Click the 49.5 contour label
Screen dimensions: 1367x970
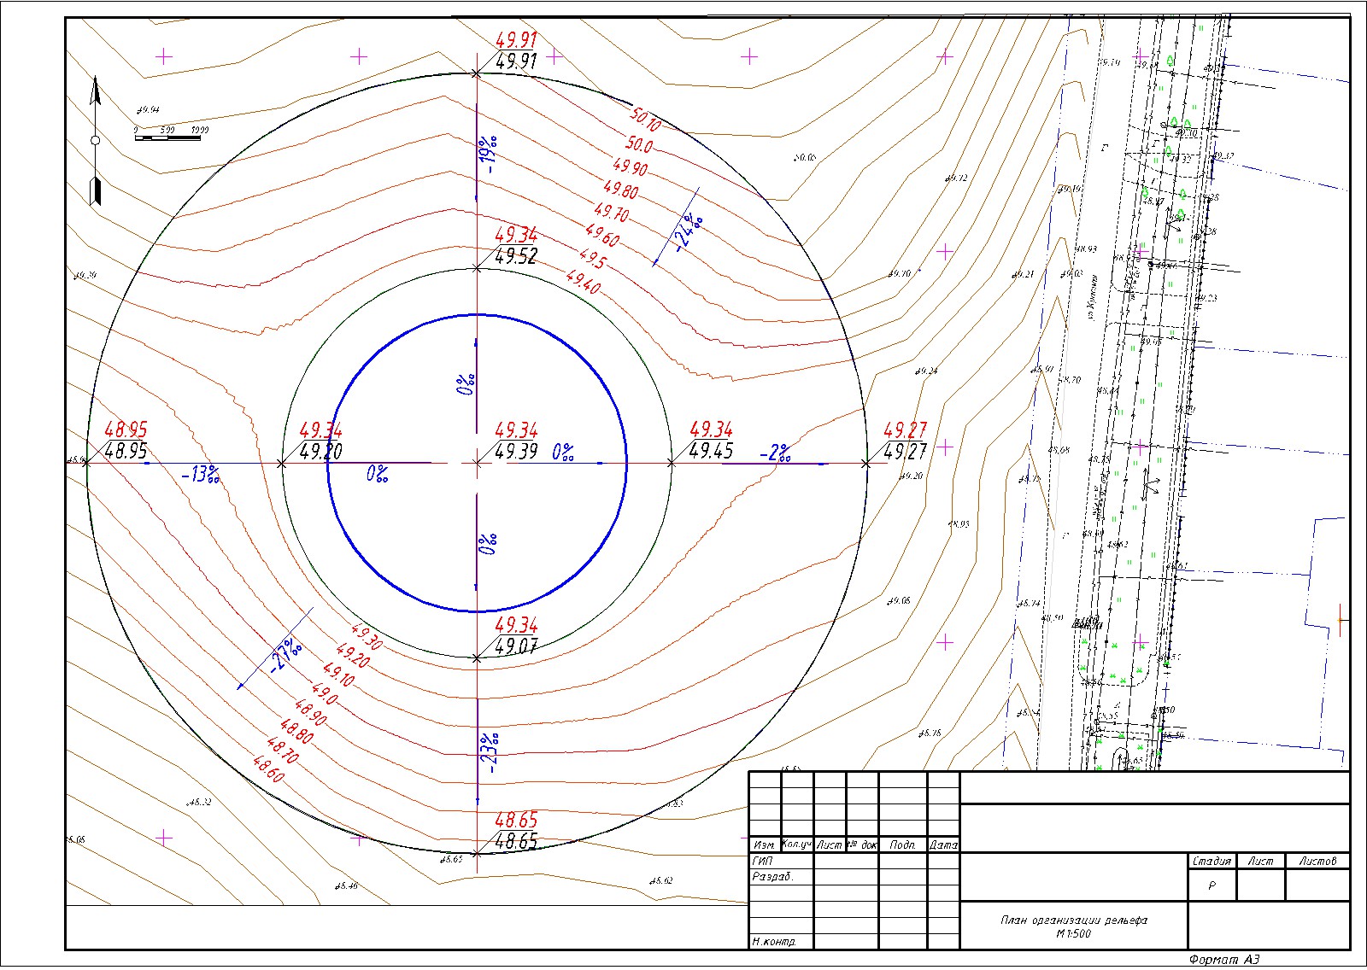click(x=592, y=258)
